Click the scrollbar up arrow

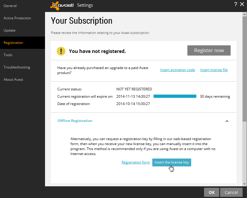(x=244, y=14)
